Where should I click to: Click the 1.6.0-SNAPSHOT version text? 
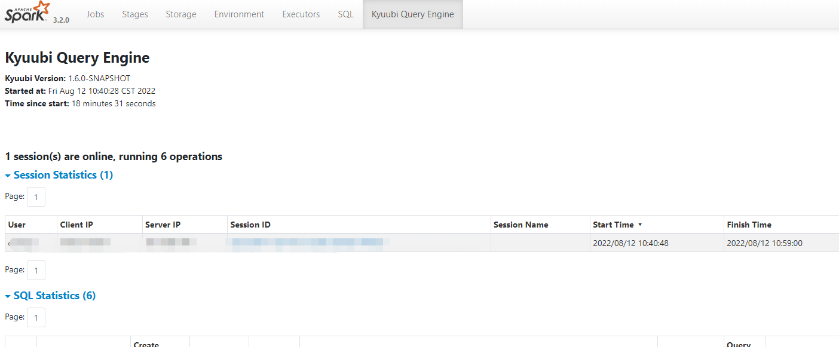pyautogui.click(x=99, y=78)
